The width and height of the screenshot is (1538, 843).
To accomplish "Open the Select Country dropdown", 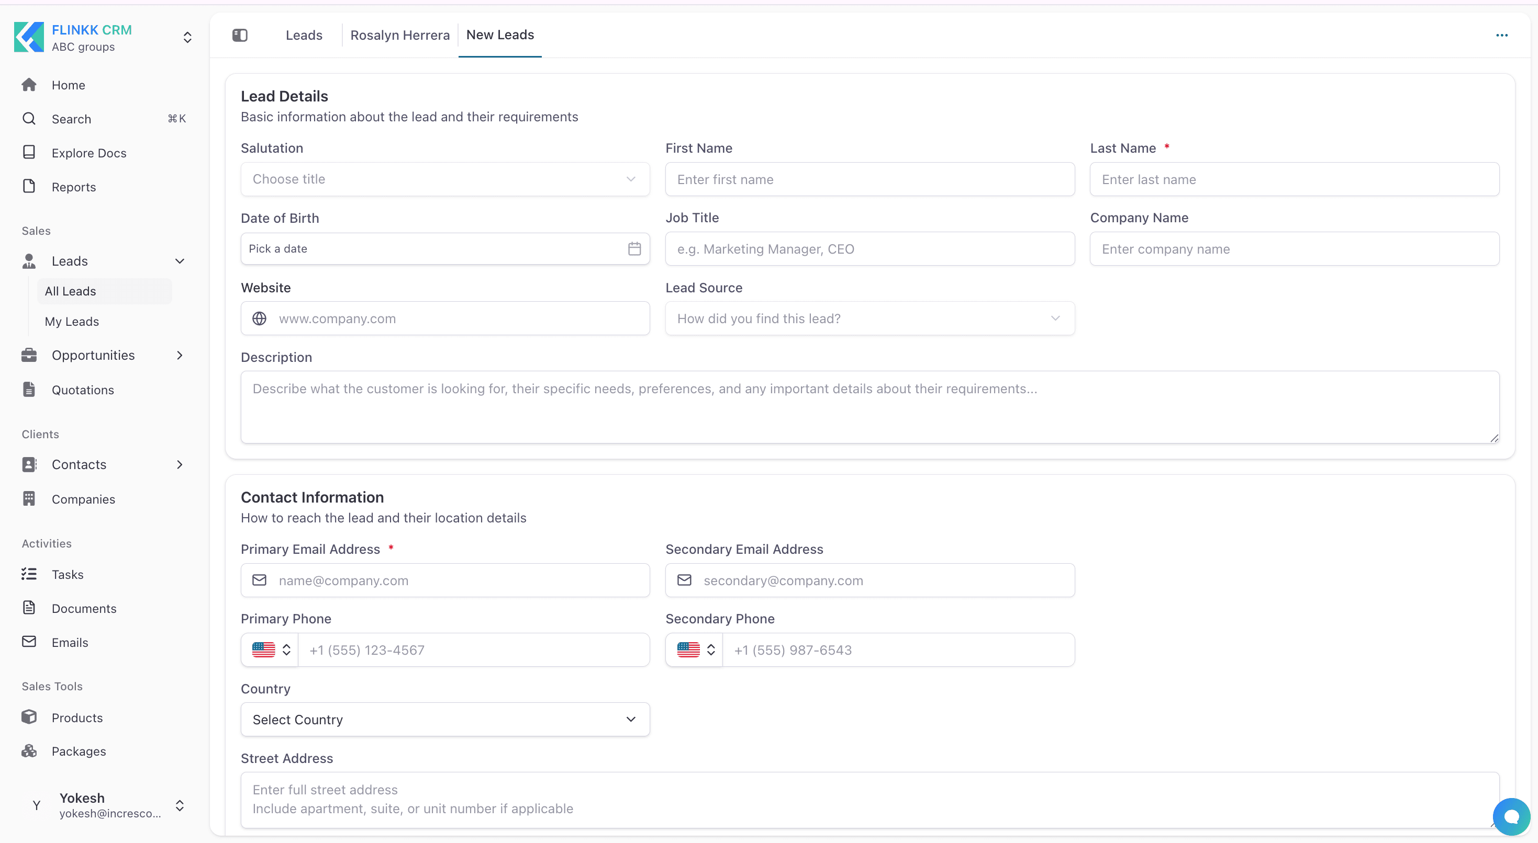I will coord(445,720).
